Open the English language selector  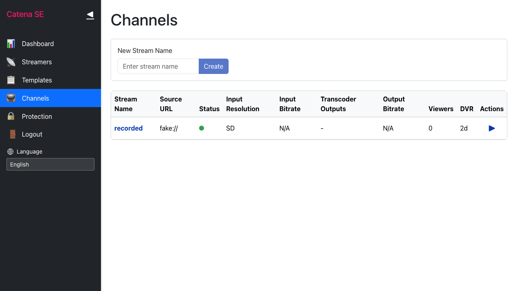50,164
